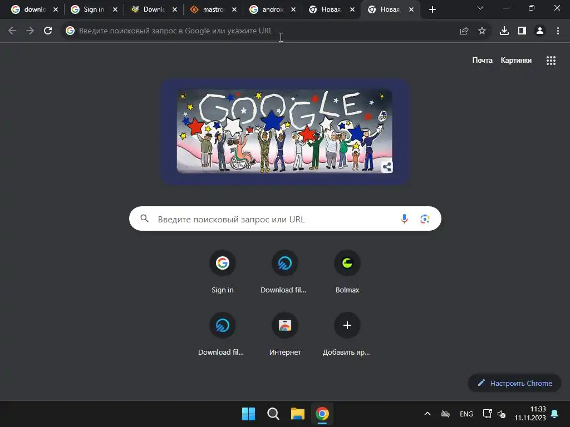
Task: Reload the current page
Action: (x=48, y=31)
